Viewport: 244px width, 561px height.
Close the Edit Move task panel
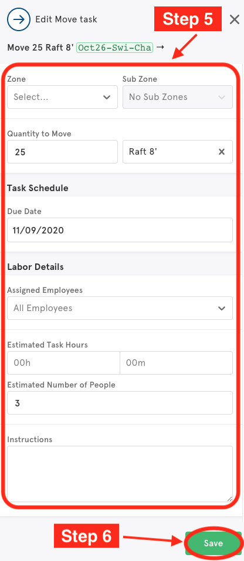click(235, 19)
